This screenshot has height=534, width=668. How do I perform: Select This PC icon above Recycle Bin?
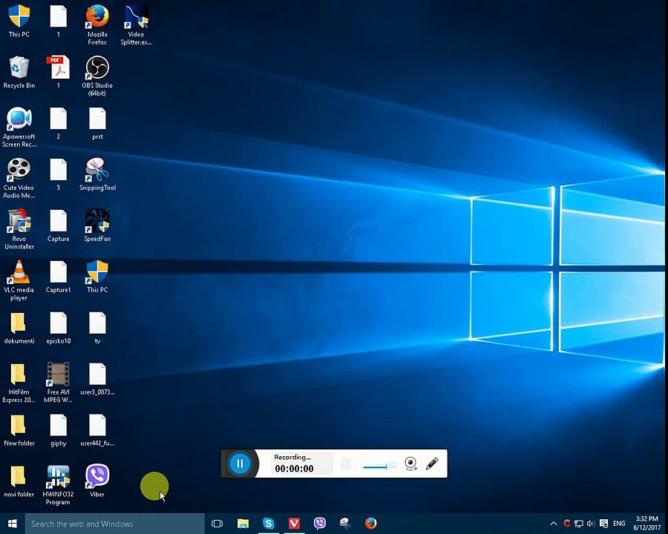click(x=19, y=22)
